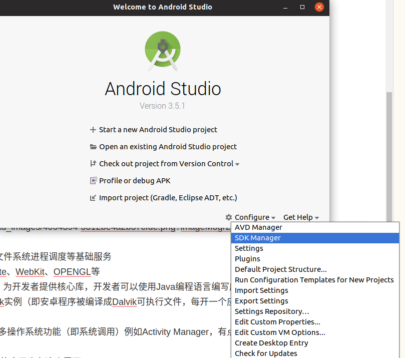Click the Welcome to Android Studio title
Image resolution: width=405 pixels, height=358 pixels.
[x=163, y=7]
